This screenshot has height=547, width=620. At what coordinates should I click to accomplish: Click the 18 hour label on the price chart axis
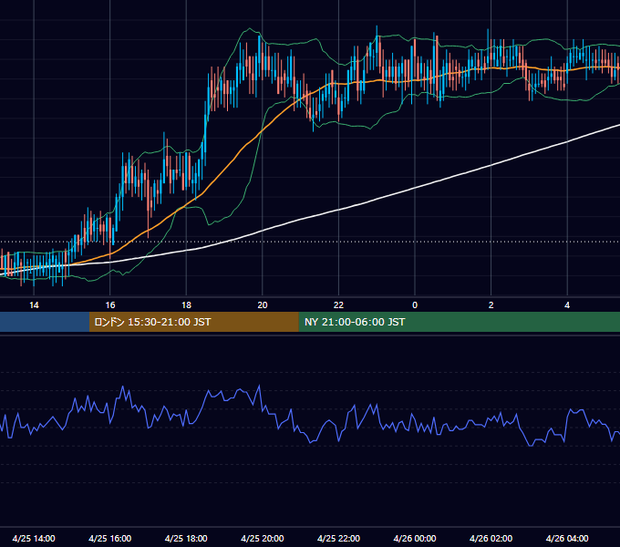click(x=186, y=305)
